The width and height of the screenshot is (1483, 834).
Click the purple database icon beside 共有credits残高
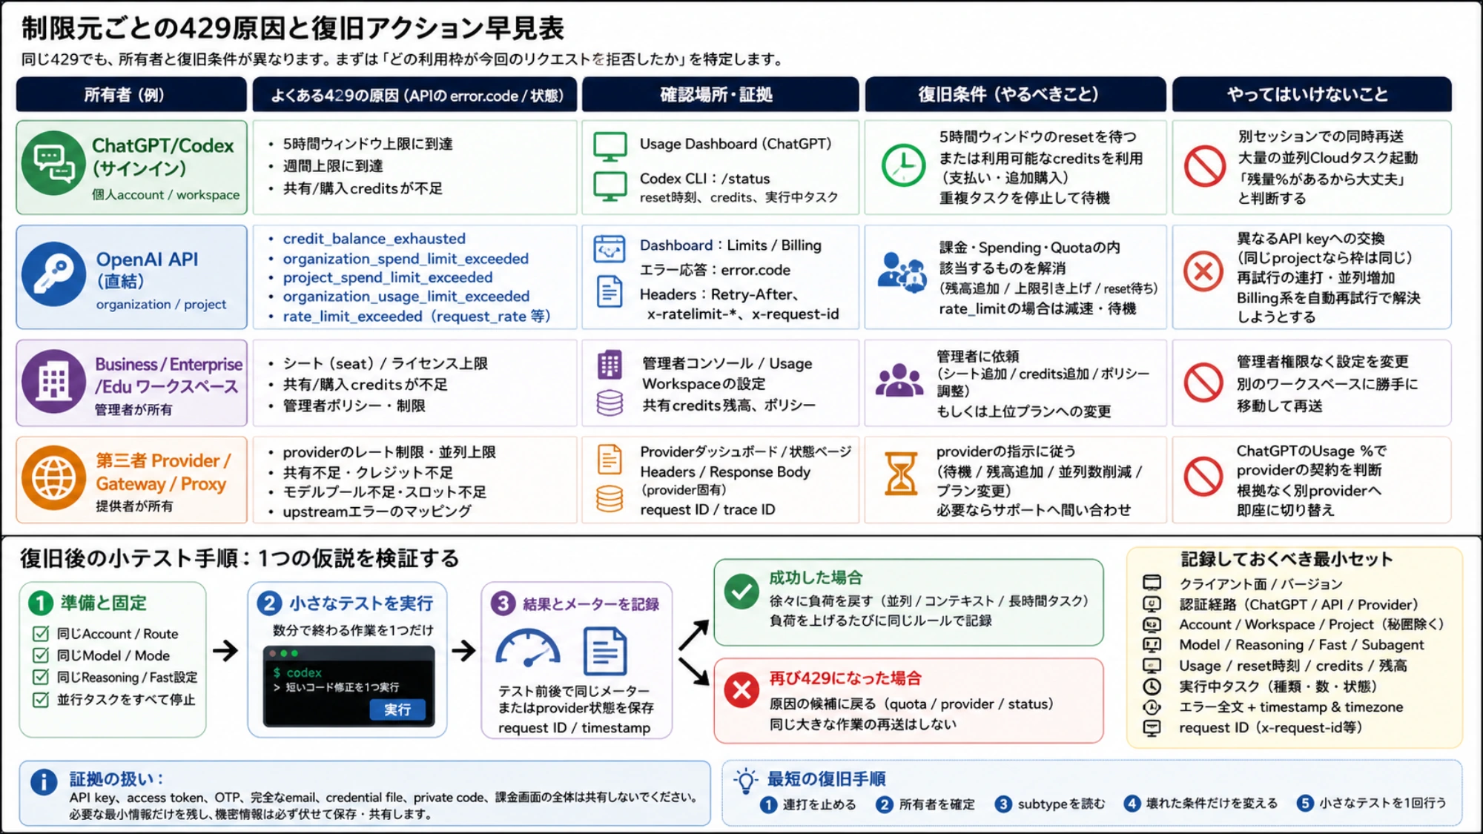click(610, 403)
